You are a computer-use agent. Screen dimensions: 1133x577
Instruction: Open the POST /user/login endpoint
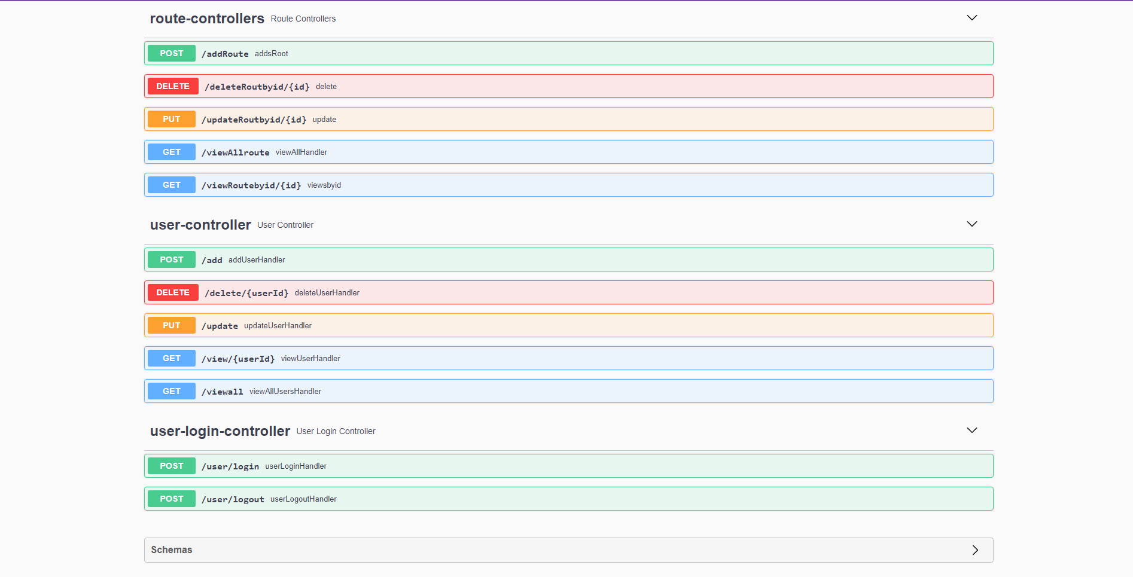pos(568,466)
